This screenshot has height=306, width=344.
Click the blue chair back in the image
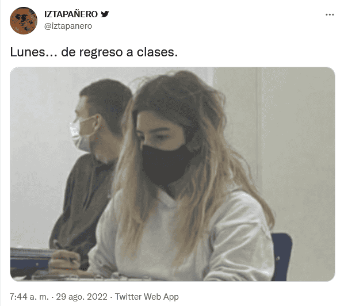click(281, 257)
